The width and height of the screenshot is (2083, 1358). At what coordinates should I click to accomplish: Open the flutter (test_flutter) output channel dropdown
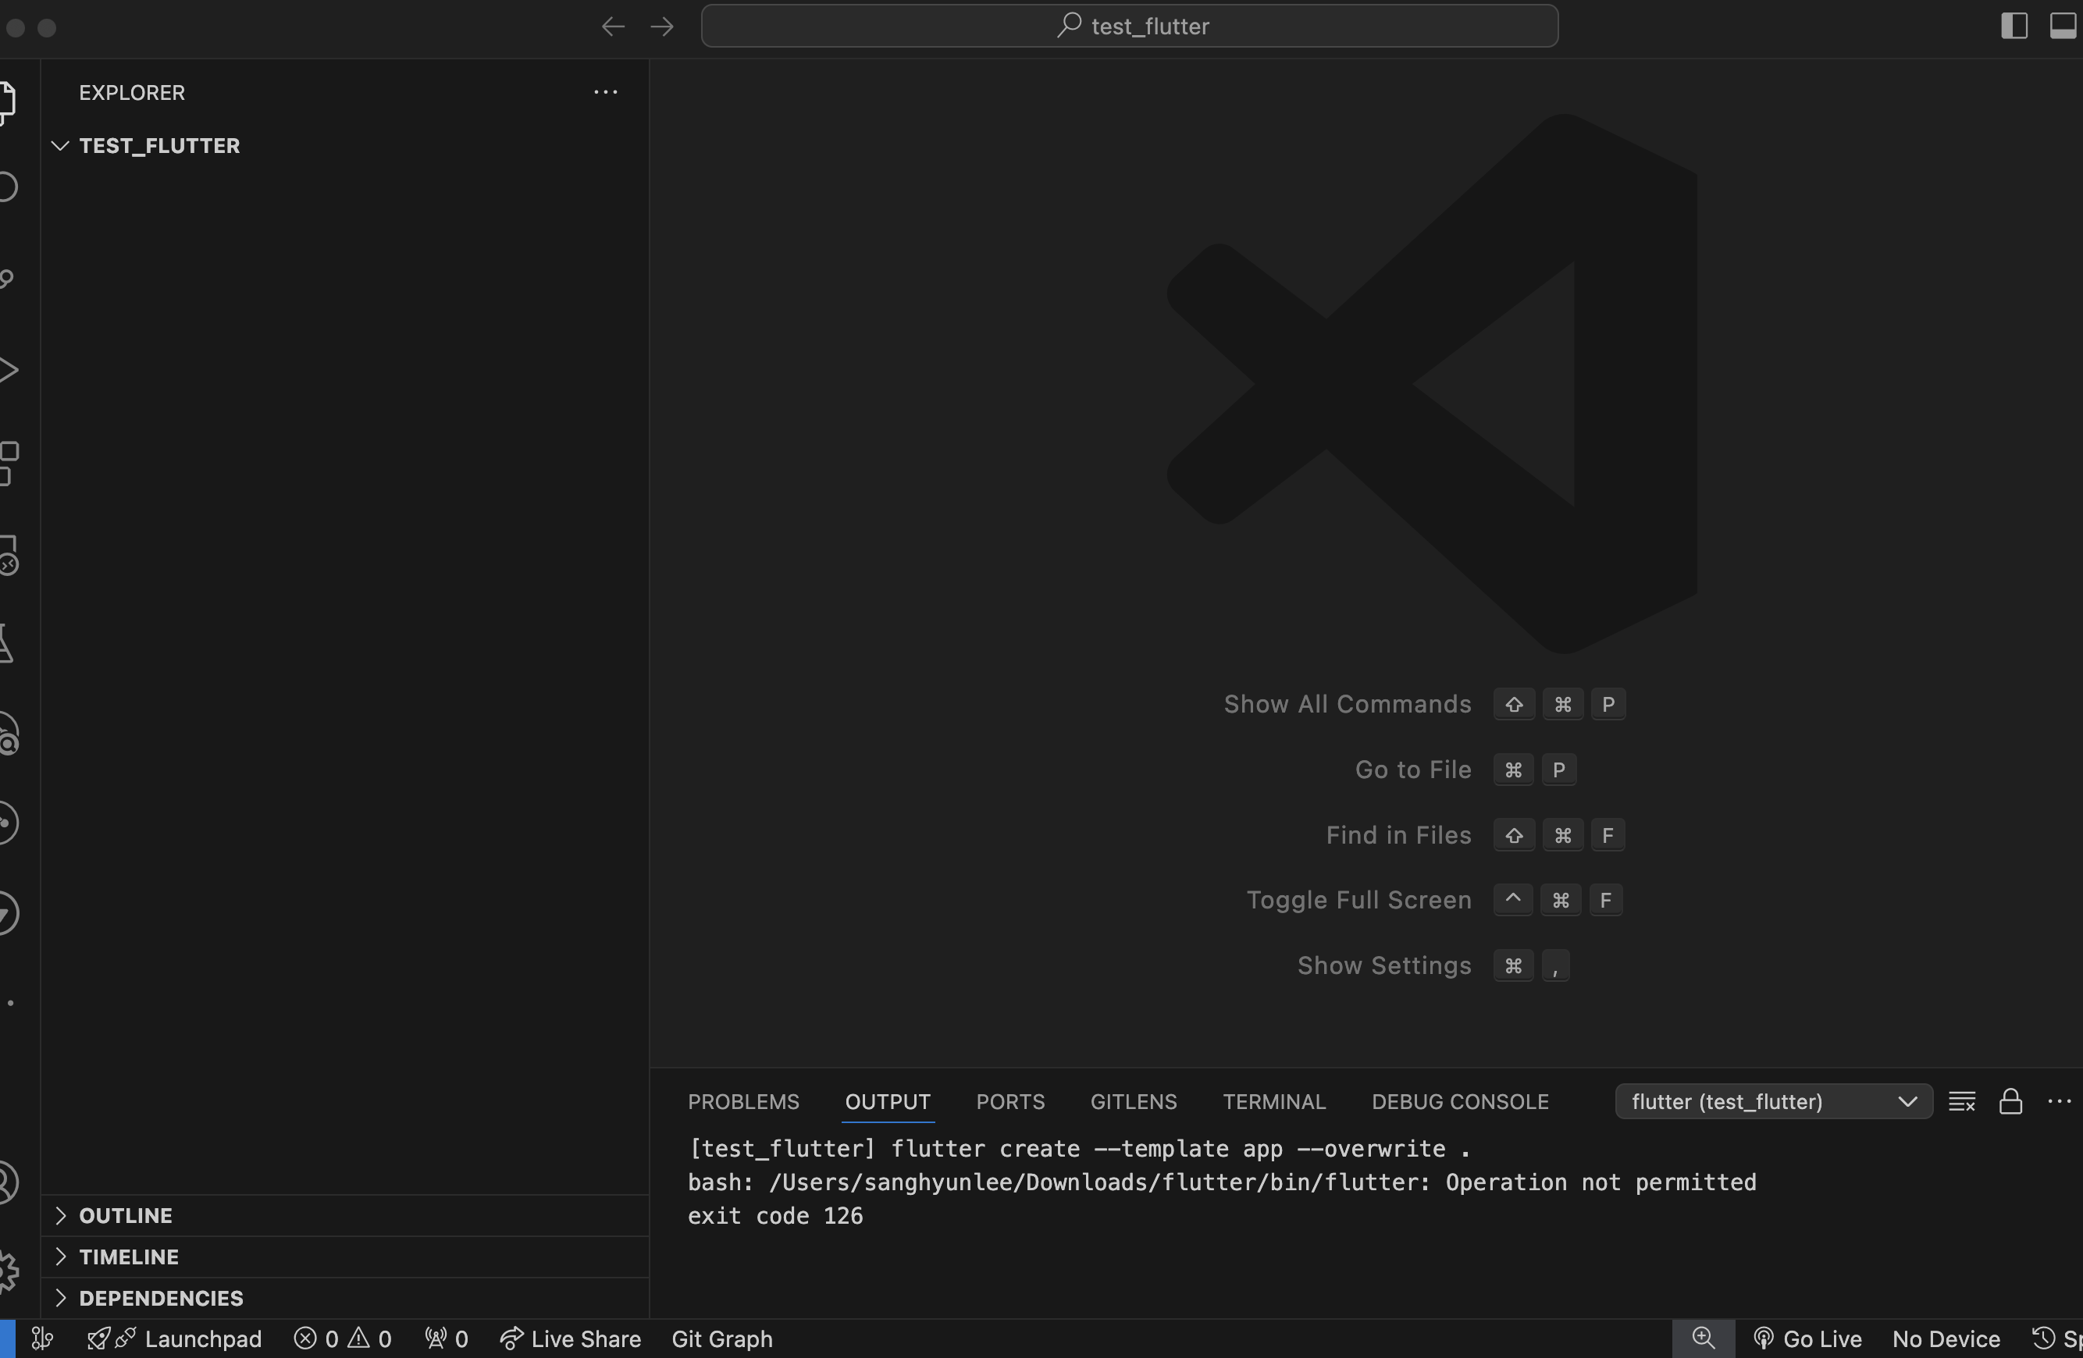(x=1773, y=1102)
